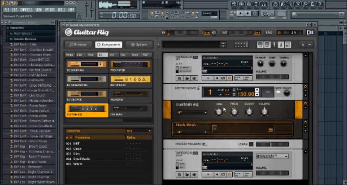Increase metronome BPM with up arrow
The width and height of the screenshot is (347, 185).
tap(257, 90)
